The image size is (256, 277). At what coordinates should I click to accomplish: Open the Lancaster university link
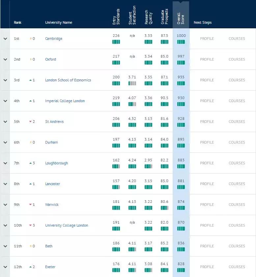(52, 184)
